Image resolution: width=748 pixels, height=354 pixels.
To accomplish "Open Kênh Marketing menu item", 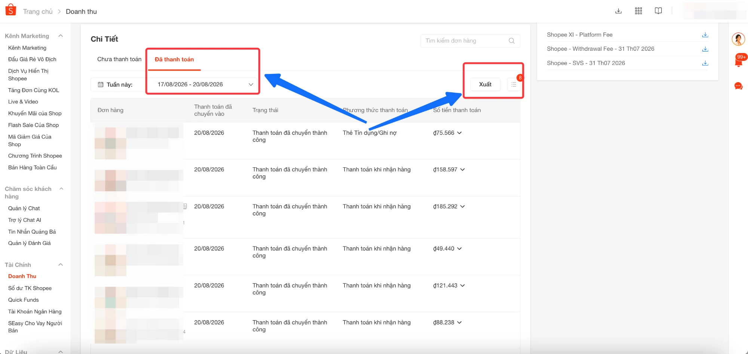I will coord(27,48).
